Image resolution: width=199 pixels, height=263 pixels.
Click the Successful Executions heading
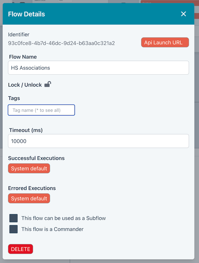point(36,158)
